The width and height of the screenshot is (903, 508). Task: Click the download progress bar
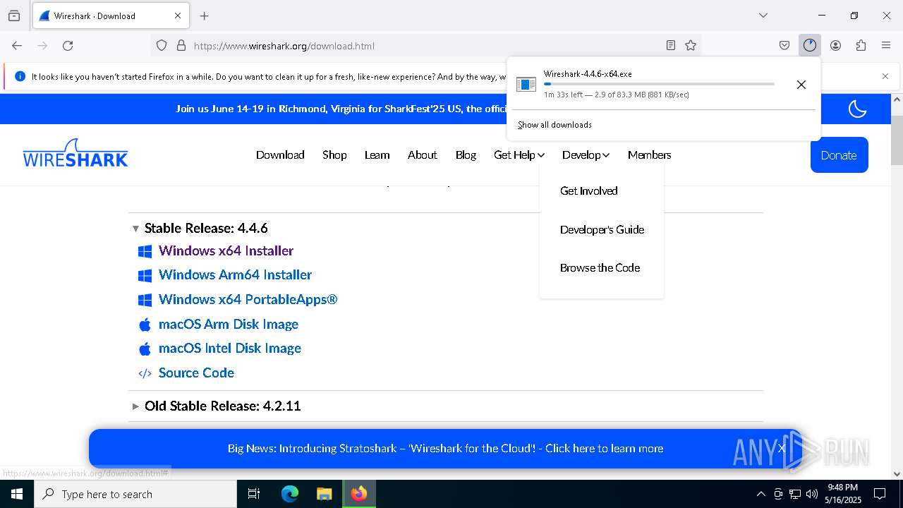point(659,84)
